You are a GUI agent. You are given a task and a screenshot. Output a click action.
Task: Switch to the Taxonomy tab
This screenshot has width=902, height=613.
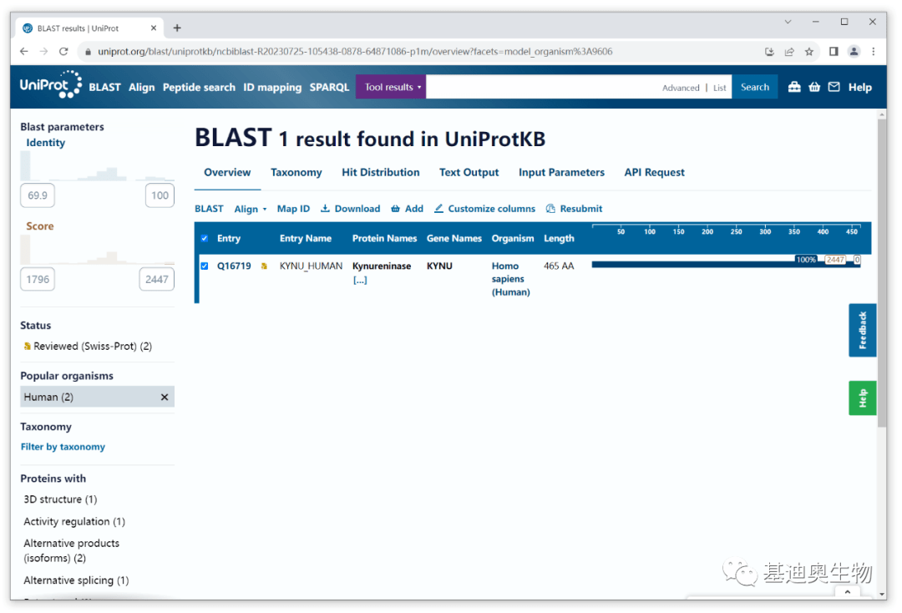[296, 172]
